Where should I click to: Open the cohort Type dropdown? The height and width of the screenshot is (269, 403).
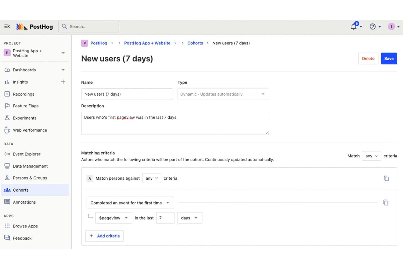point(223,94)
